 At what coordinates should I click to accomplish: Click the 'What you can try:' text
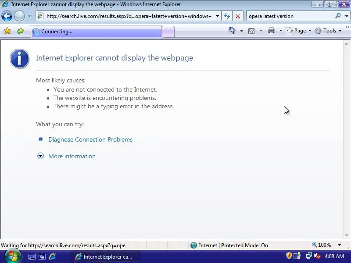[60, 124]
